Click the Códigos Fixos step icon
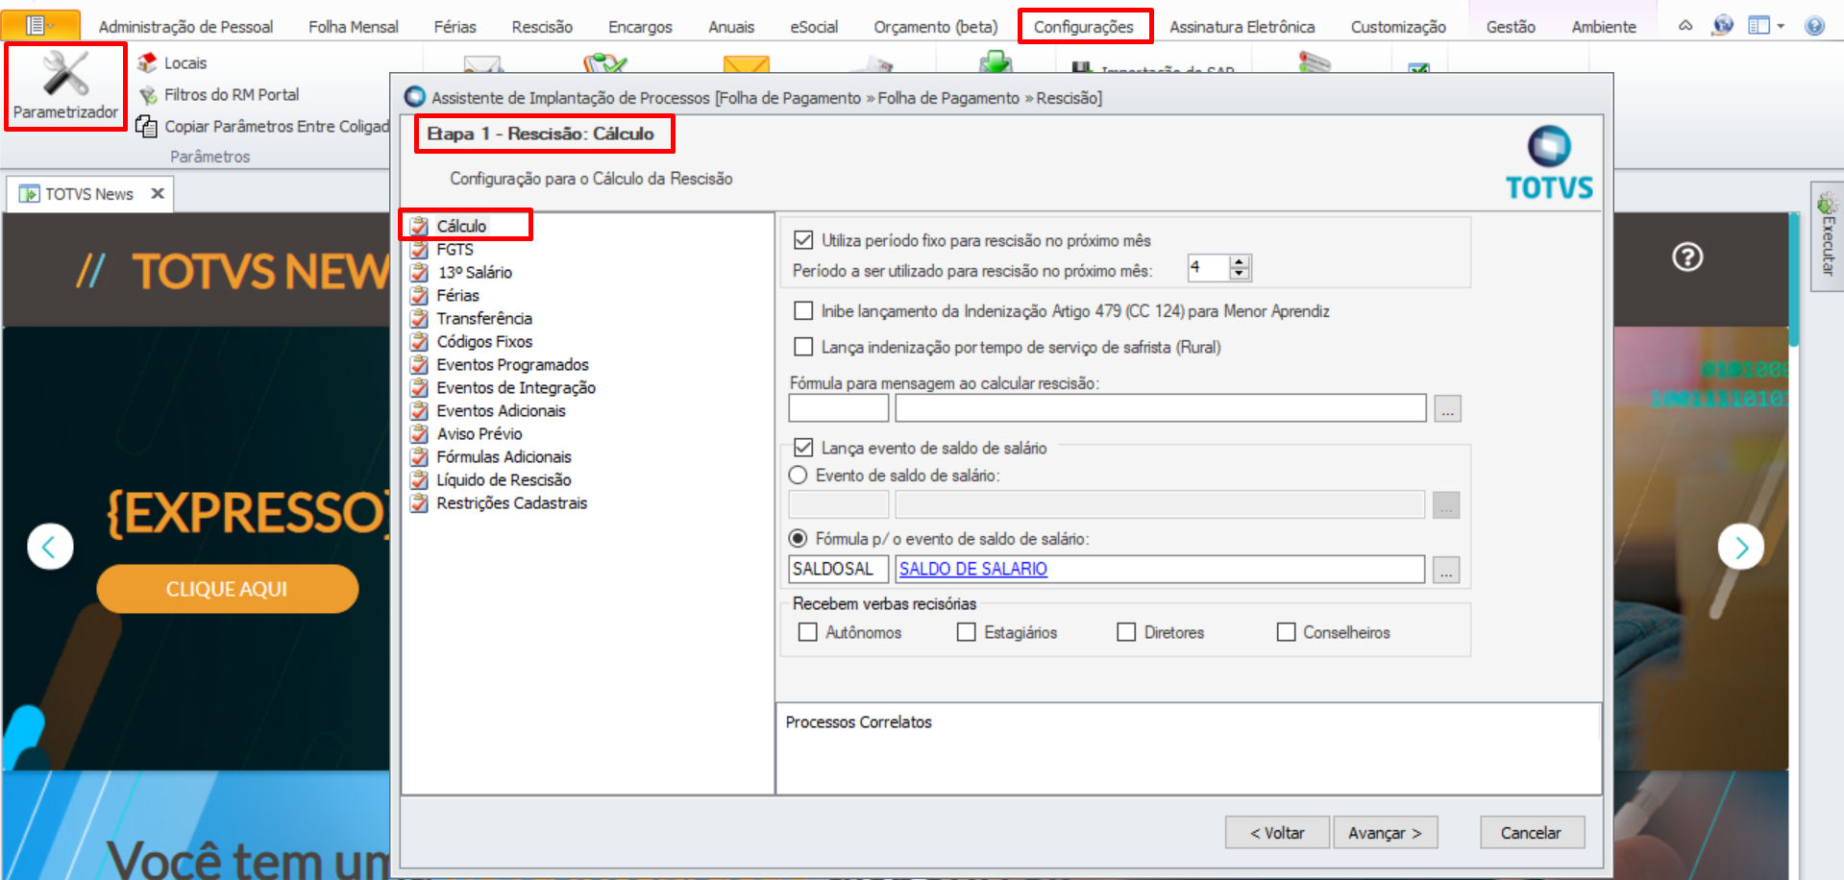The width and height of the screenshot is (1844, 880). pos(419,342)
